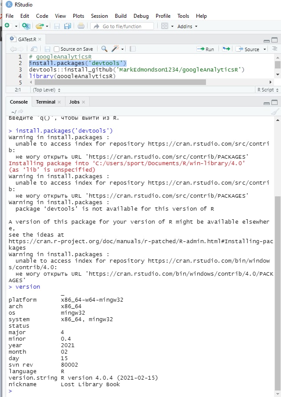This screenshot has height=397, width=281.
Task: Click the Save icon in main toolbar
Action: [x=57, y=26]
